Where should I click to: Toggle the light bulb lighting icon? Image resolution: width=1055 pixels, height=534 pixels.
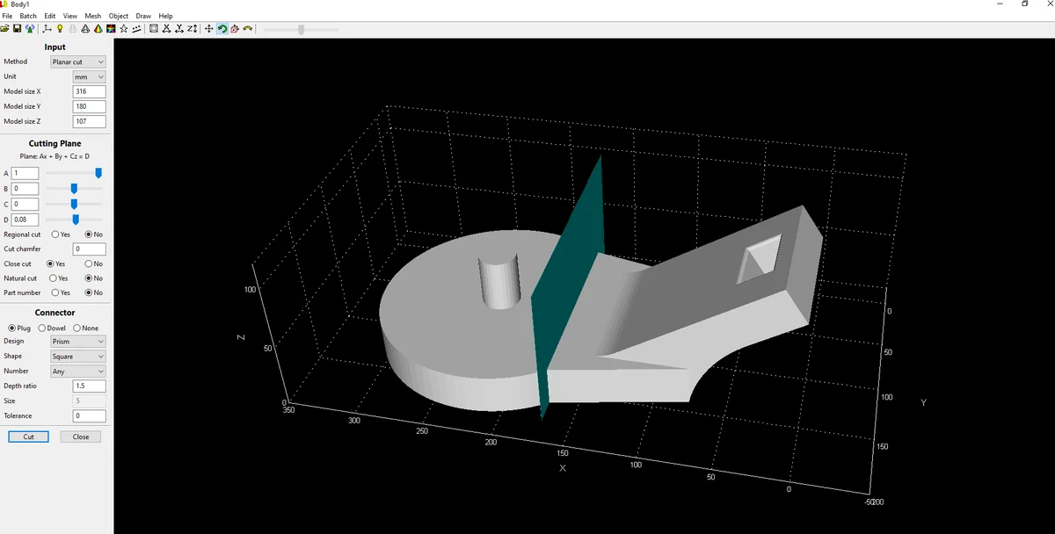click(60, 29)
